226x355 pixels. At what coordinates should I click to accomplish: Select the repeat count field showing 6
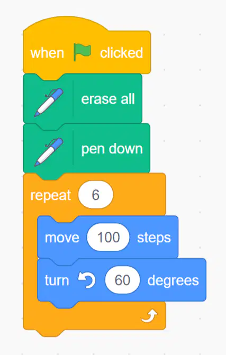(96, 195)
